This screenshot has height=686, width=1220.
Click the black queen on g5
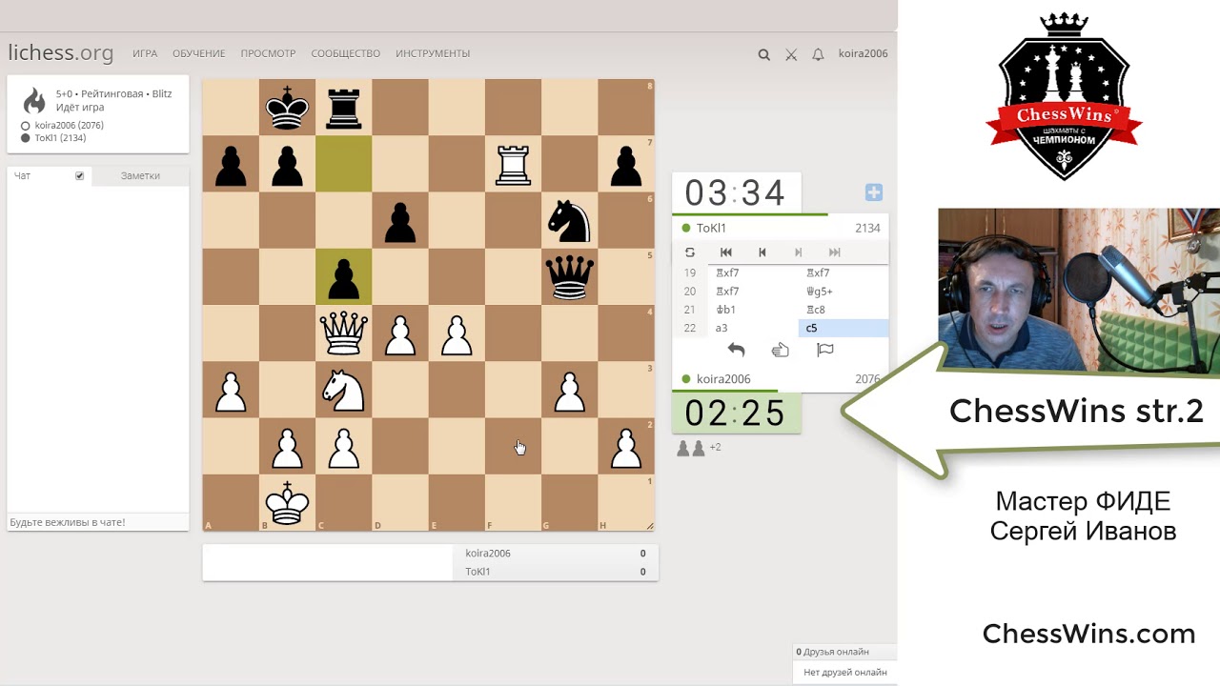pyautogui.click(x=569, y=277)
